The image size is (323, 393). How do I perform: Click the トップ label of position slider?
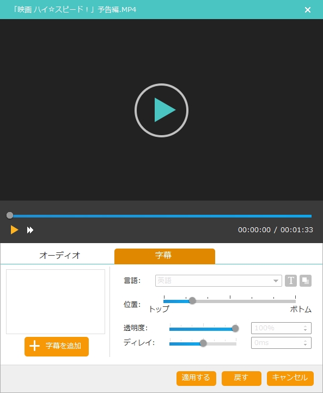[159, 309]
